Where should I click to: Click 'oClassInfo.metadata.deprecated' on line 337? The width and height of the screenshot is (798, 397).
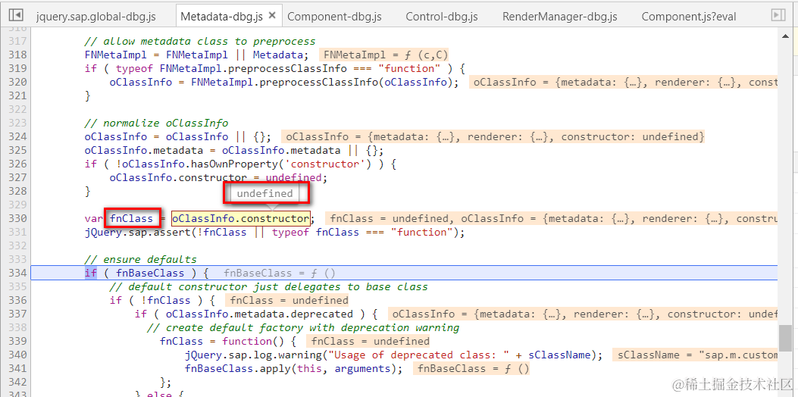(x=259, y=314)
